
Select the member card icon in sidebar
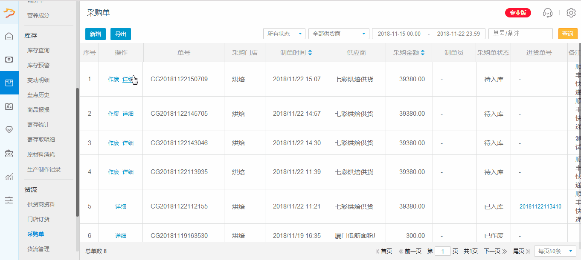pos(9,106)
